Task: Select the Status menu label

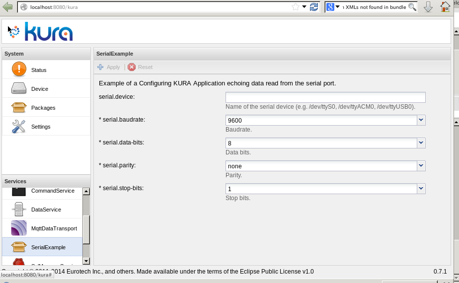Action: 39,70
